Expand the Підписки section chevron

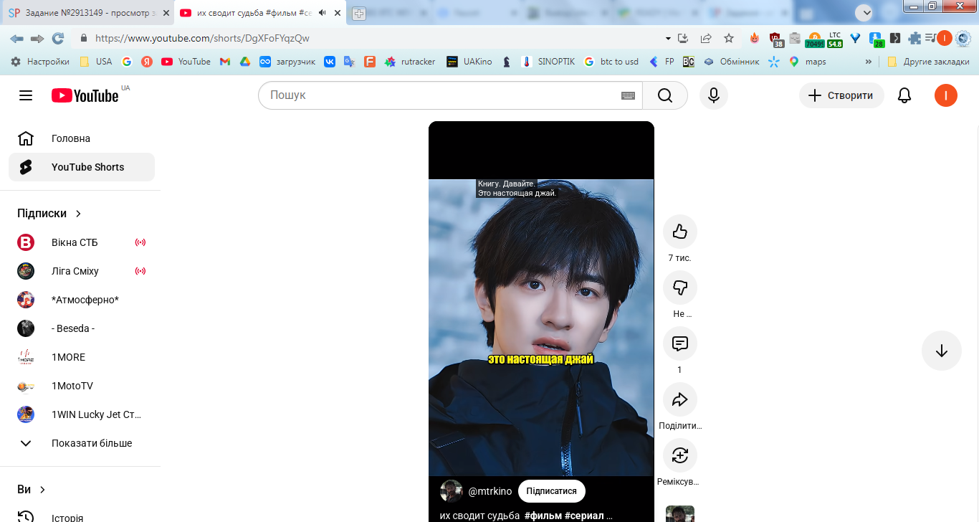pos(79,214)
